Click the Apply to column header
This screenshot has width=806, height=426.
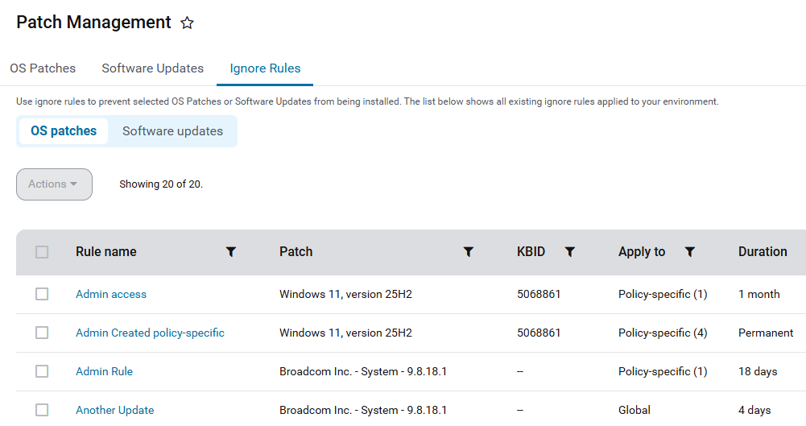tap(642, 252)
